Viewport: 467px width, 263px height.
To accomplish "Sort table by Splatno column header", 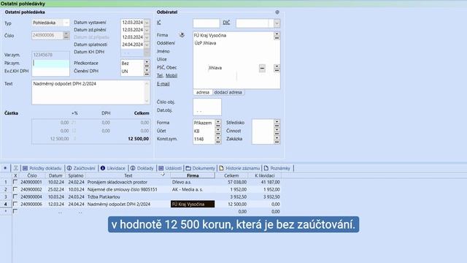I will 76,175.
